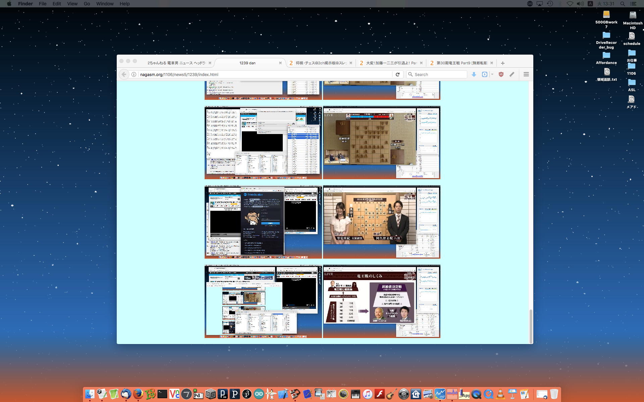The image size is (644, 402).
Task: Click the pencil edit toolbar icon
Action: click(512, 74)
